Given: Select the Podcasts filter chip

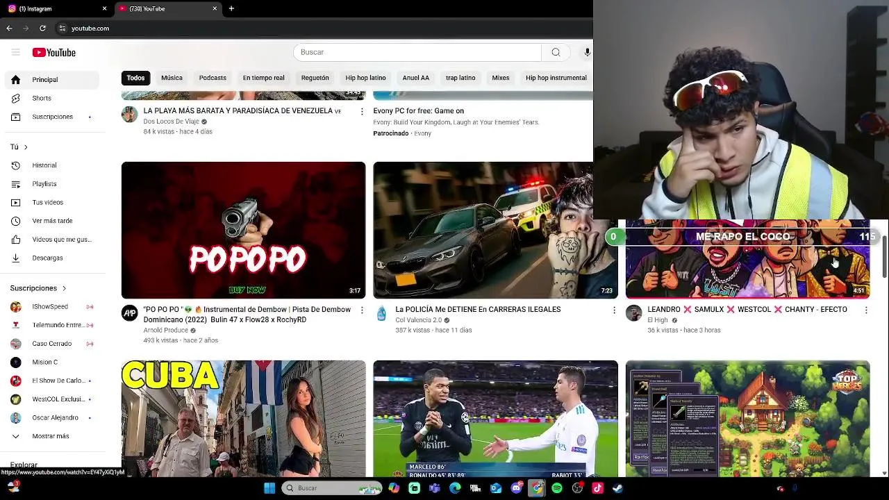Looking at the screenshot, I should [213, 78].
